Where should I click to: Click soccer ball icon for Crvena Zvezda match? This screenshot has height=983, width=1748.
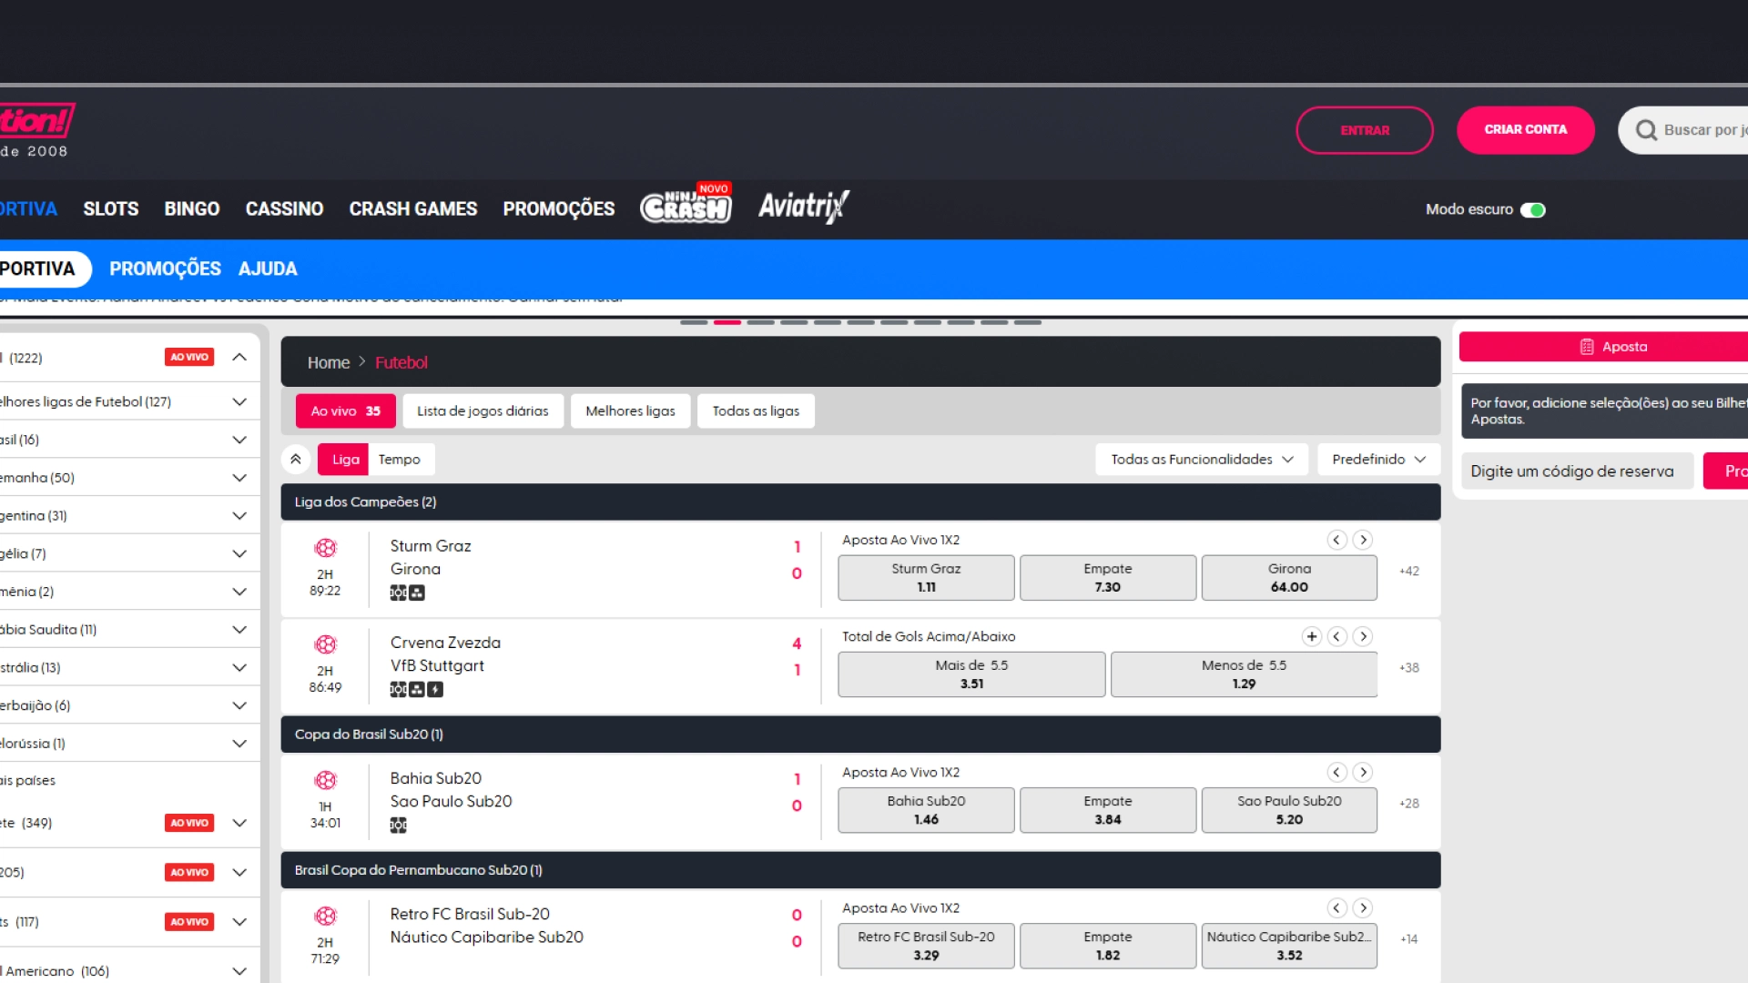coord(325,644)
